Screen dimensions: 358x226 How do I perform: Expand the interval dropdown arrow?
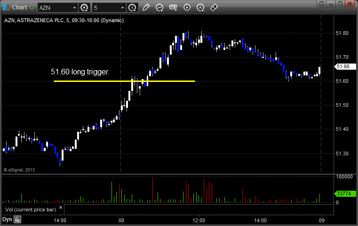coord(123,8)
